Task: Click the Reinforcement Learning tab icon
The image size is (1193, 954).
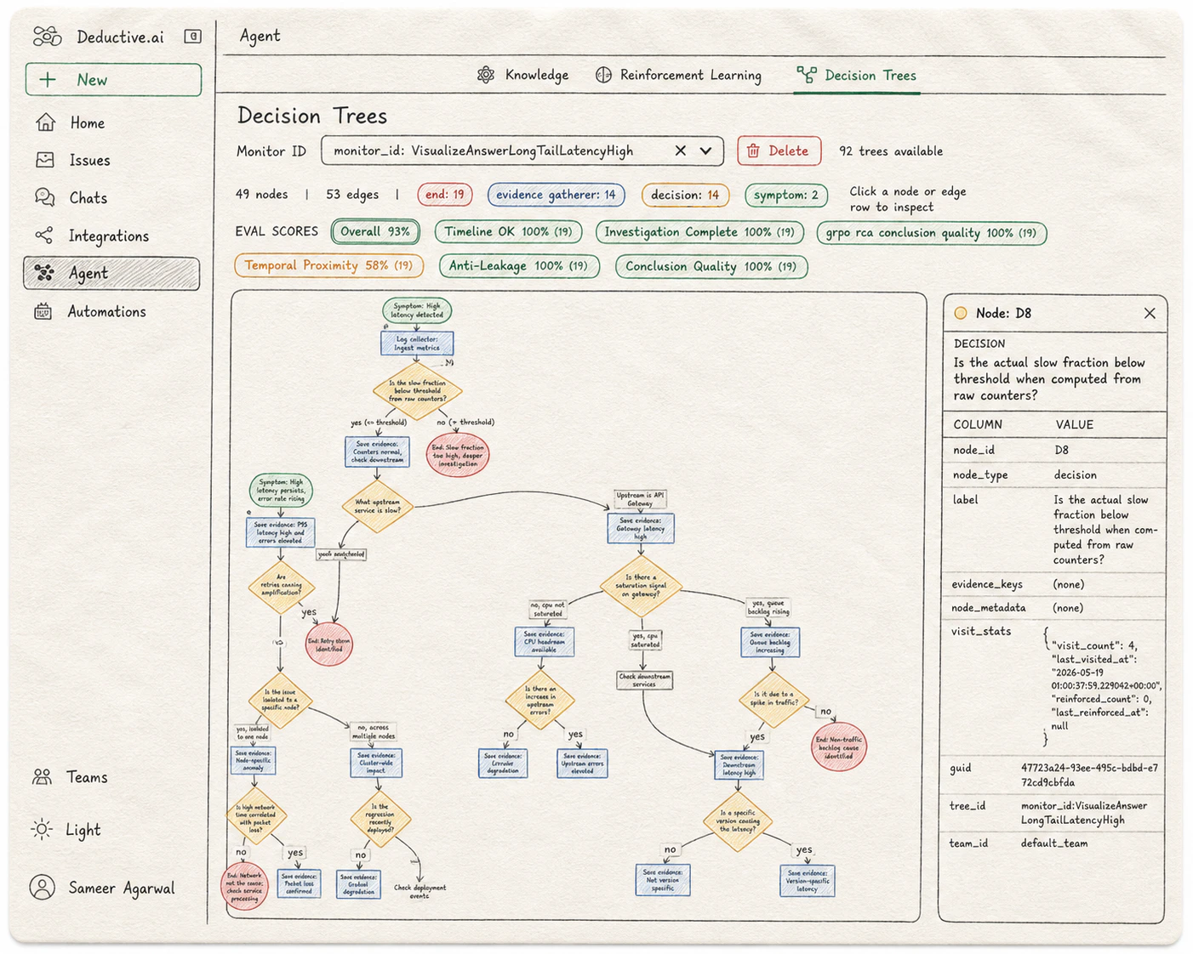Action: click(603, 75)
